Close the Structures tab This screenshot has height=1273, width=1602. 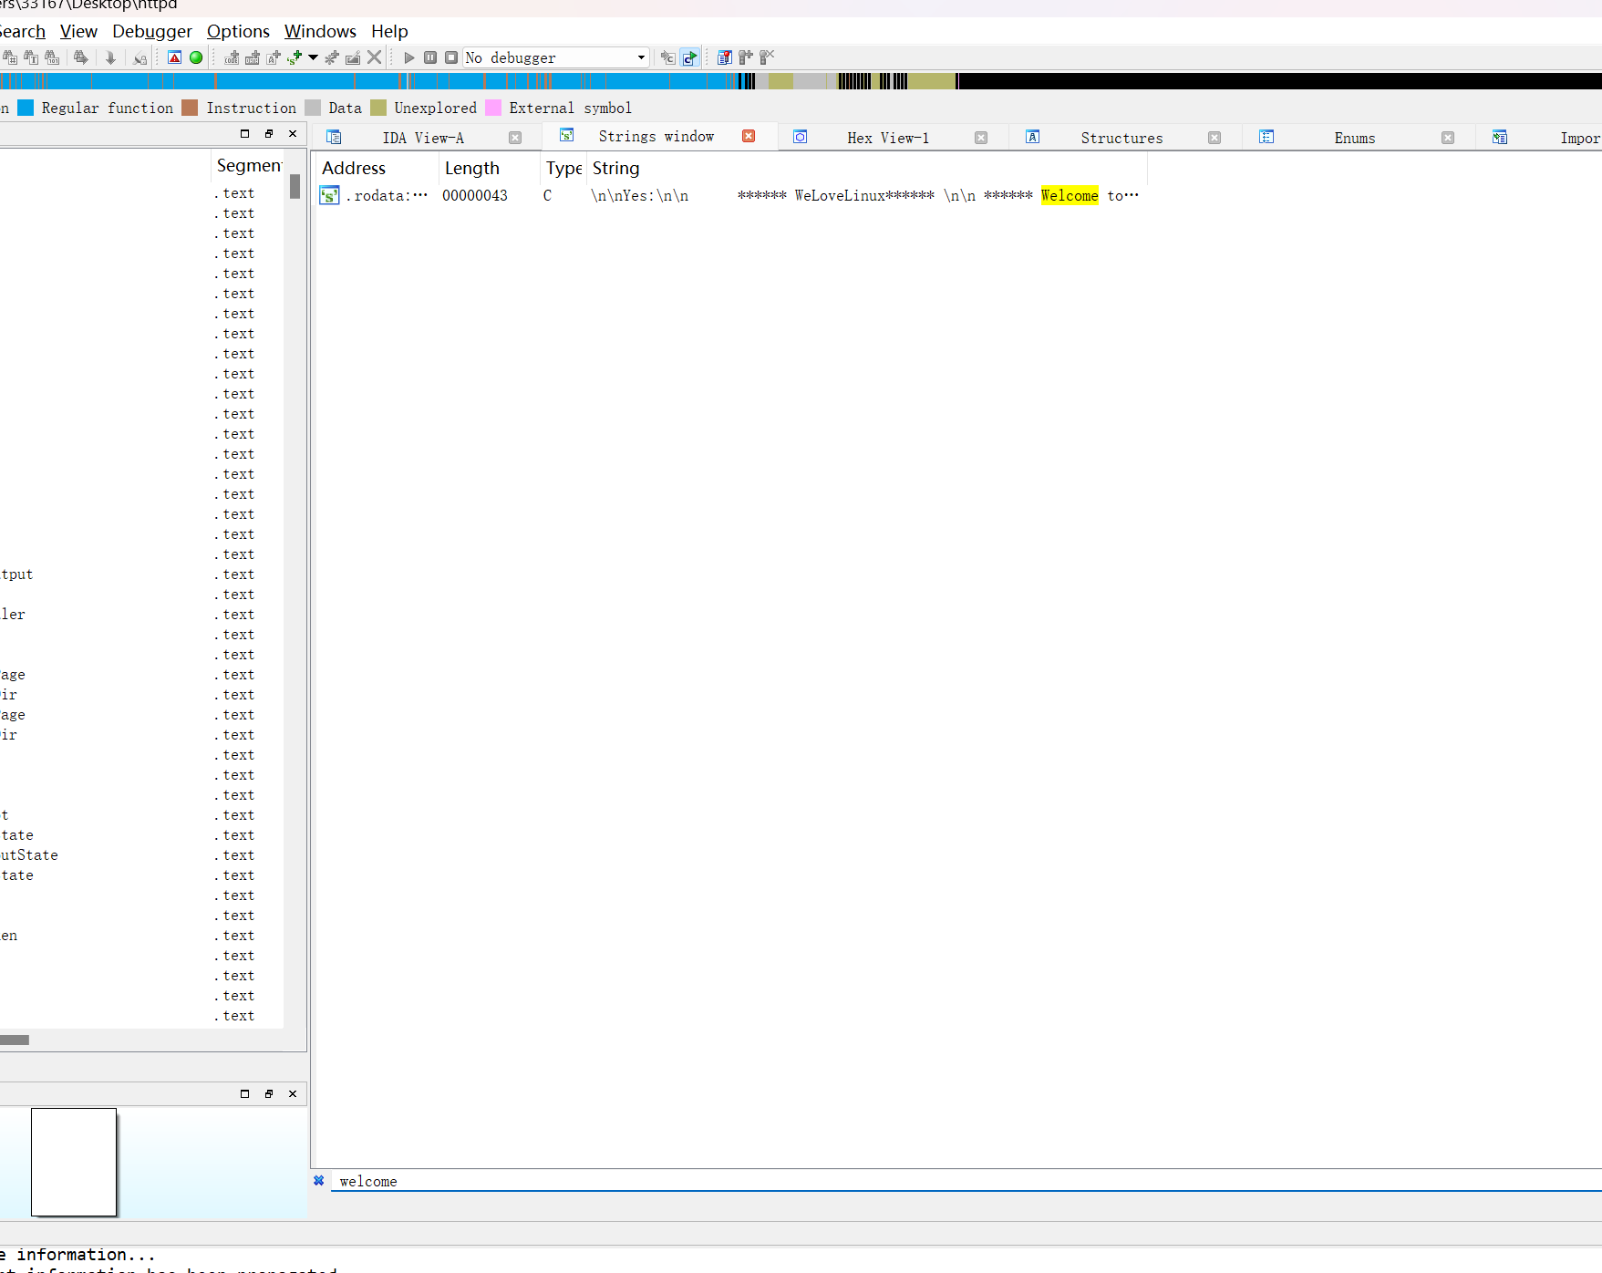[1214, 138]
